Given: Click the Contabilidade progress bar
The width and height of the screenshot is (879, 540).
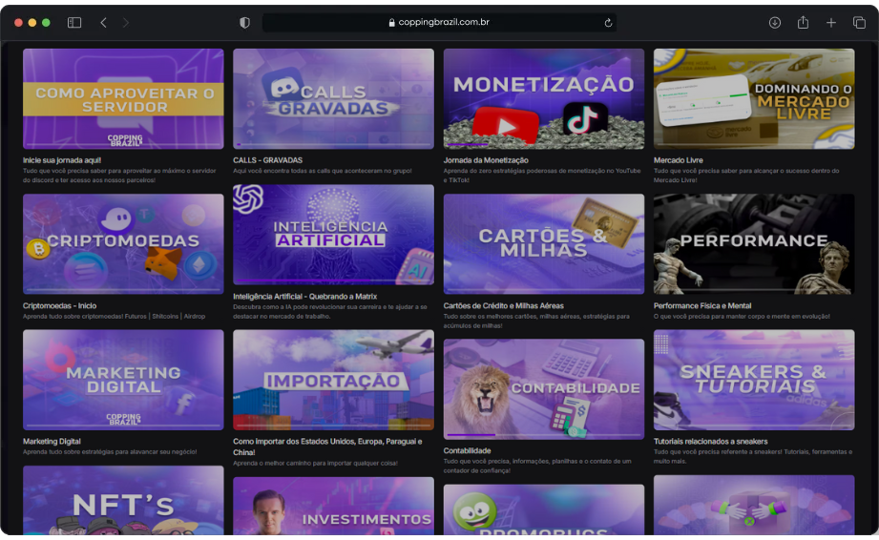Looking at the screenshot, I should tap(544, 435).
